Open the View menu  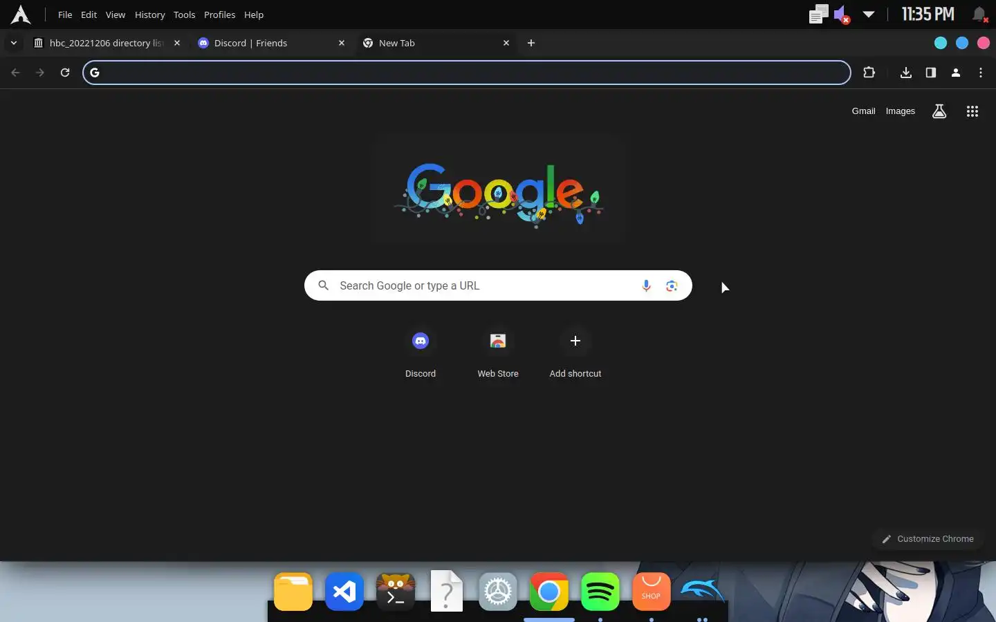pyautogui.click(x=115, y=15)
